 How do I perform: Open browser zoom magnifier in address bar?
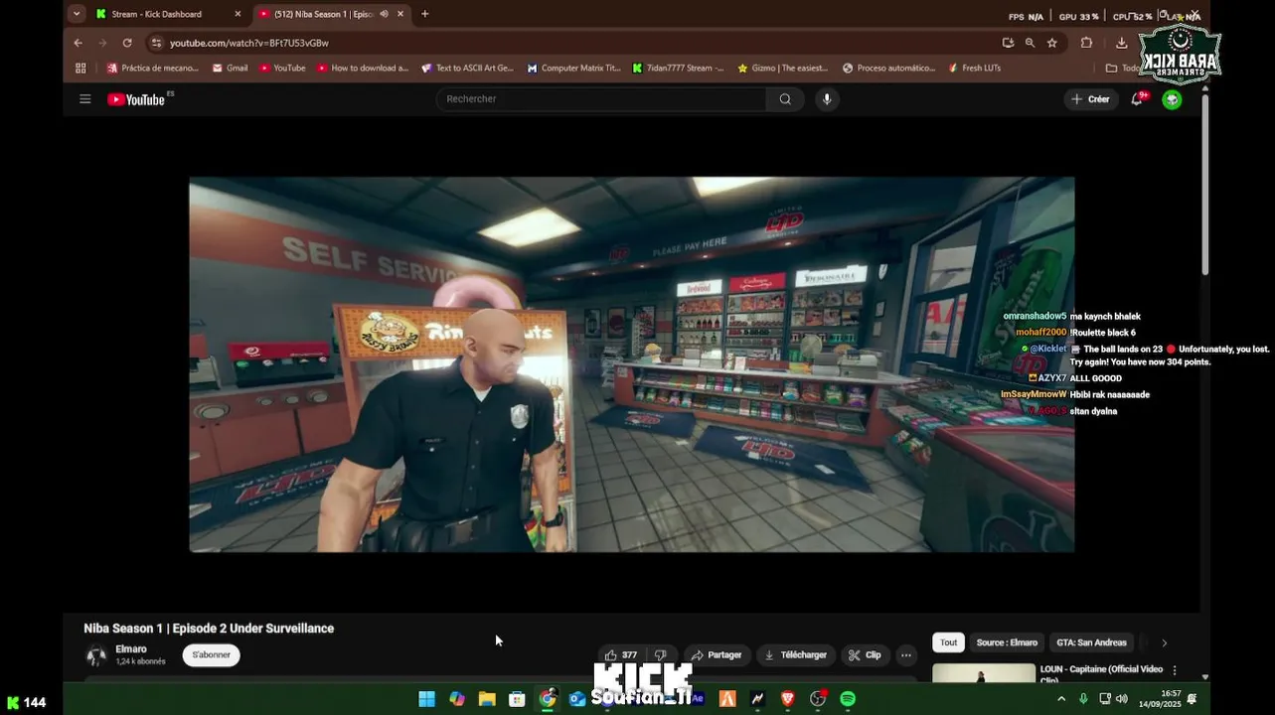tap(1030, 43)
